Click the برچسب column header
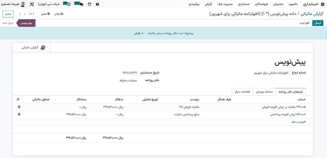The height and width of the screenshot is (158, 327). tap(194, 99)
